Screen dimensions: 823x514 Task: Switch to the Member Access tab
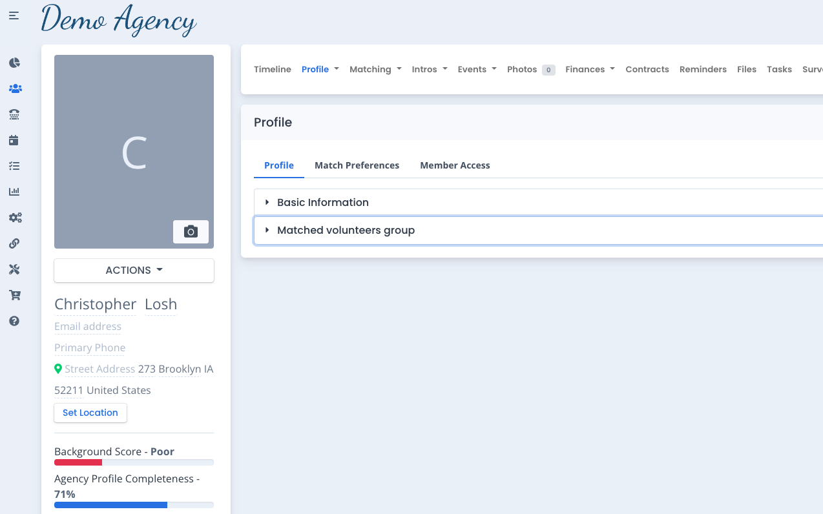coord(455,165)
